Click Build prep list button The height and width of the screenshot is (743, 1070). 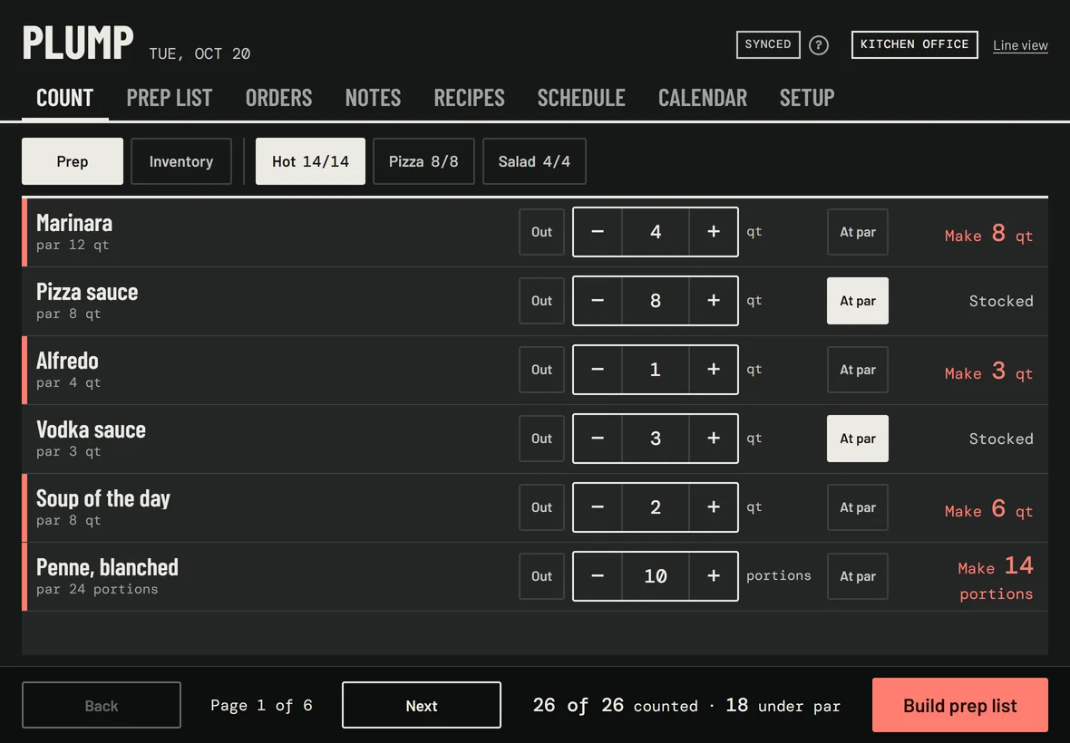tap(959, 705)
